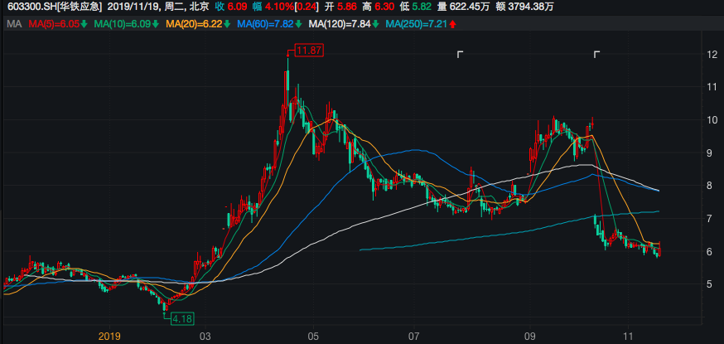Click the 4.18 low price label
The width and height of the screenshot is (724, 344).
point(181,317)
